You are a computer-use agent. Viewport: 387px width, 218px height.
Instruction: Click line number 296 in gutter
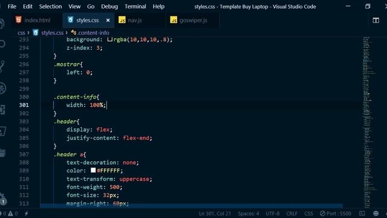coord(24,64)
